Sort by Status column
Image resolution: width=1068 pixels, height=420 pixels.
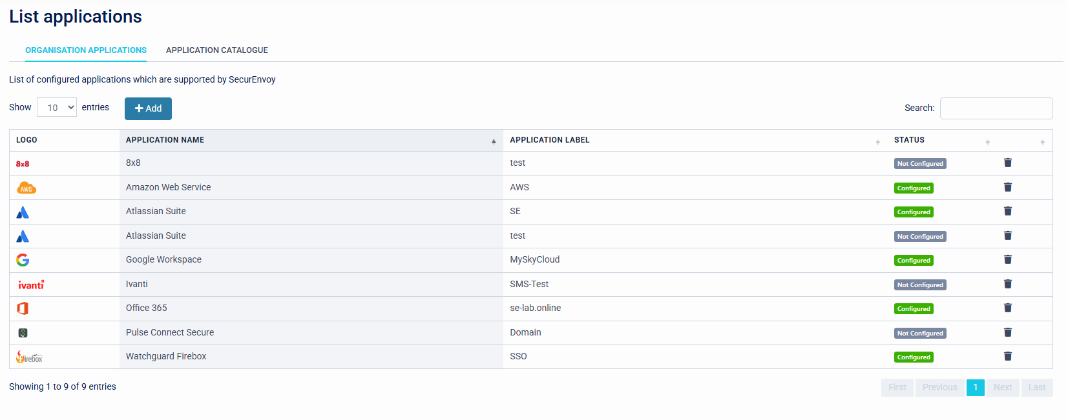943,140
